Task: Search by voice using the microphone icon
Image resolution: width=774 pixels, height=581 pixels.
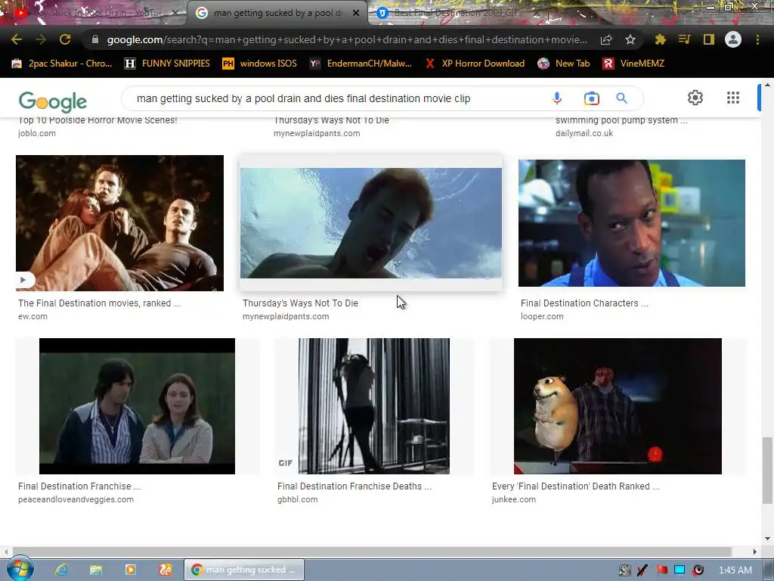Action: [x=557, y=98]
